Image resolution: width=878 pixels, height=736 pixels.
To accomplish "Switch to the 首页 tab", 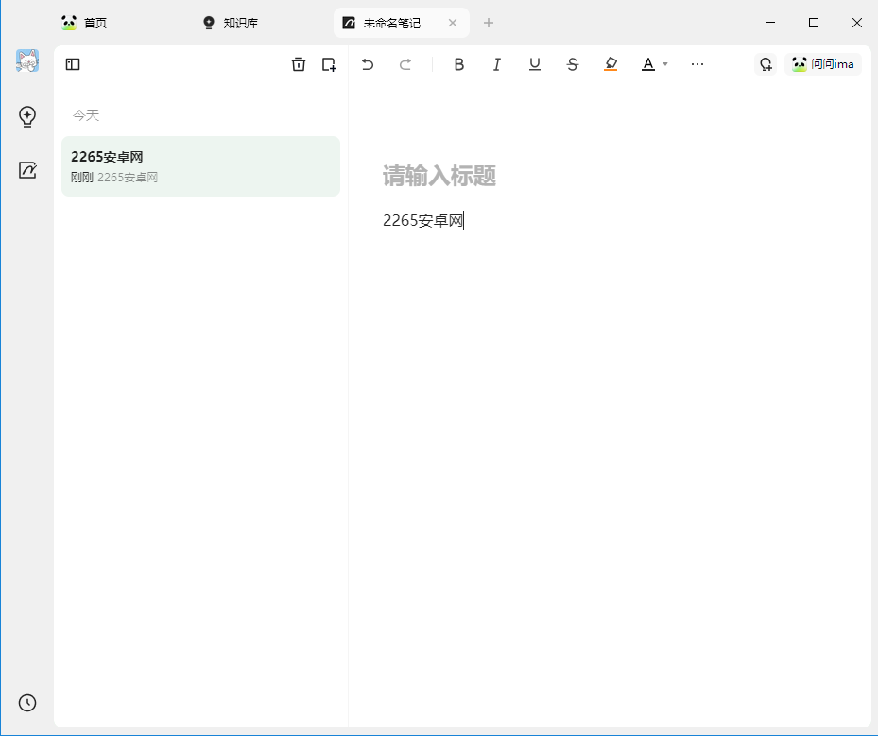I will tap(84, 22).
